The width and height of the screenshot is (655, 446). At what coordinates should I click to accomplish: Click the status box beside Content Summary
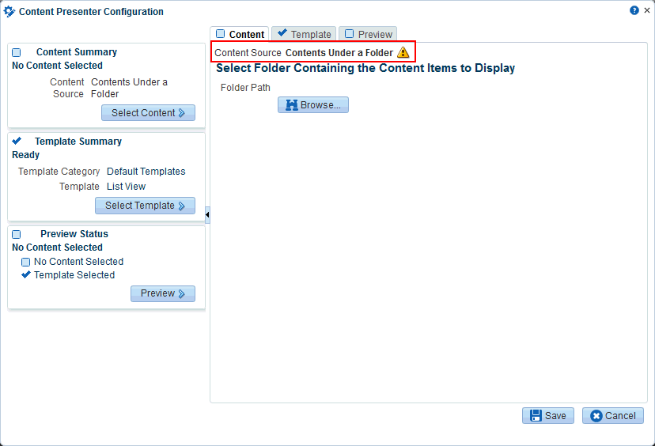(x=17, y=53)
